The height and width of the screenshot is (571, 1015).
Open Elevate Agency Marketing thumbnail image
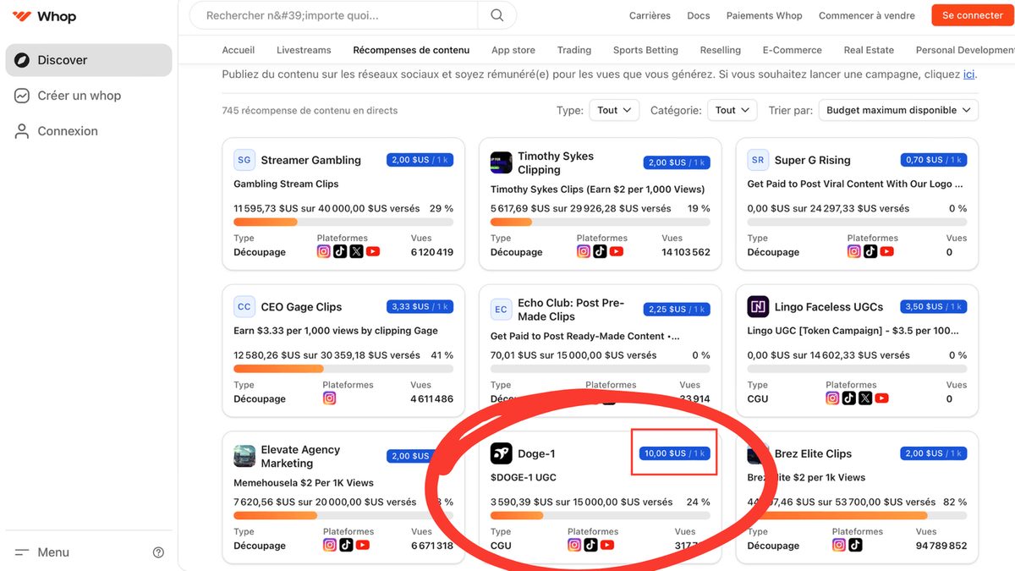pos(244,456)
